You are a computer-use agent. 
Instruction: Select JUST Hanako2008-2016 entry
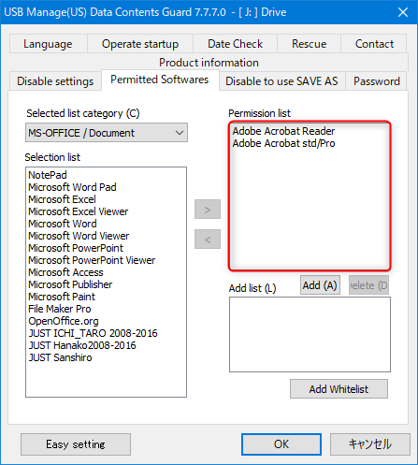pyautogui.click(x=82, y=345)
